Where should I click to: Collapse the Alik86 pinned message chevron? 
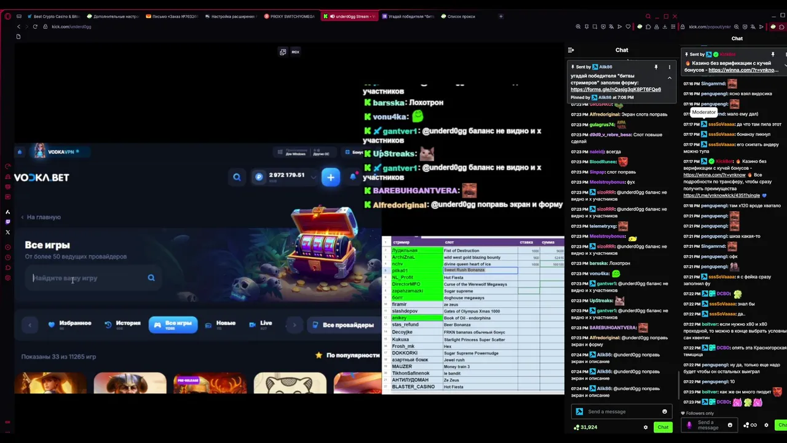click(x=670, y=78)
